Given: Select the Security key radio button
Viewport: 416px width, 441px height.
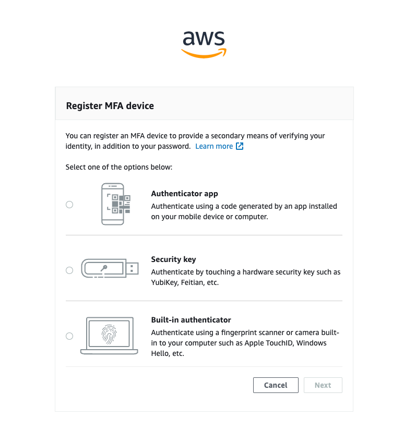Looking at the screenshot, I should tap(69, 270).
